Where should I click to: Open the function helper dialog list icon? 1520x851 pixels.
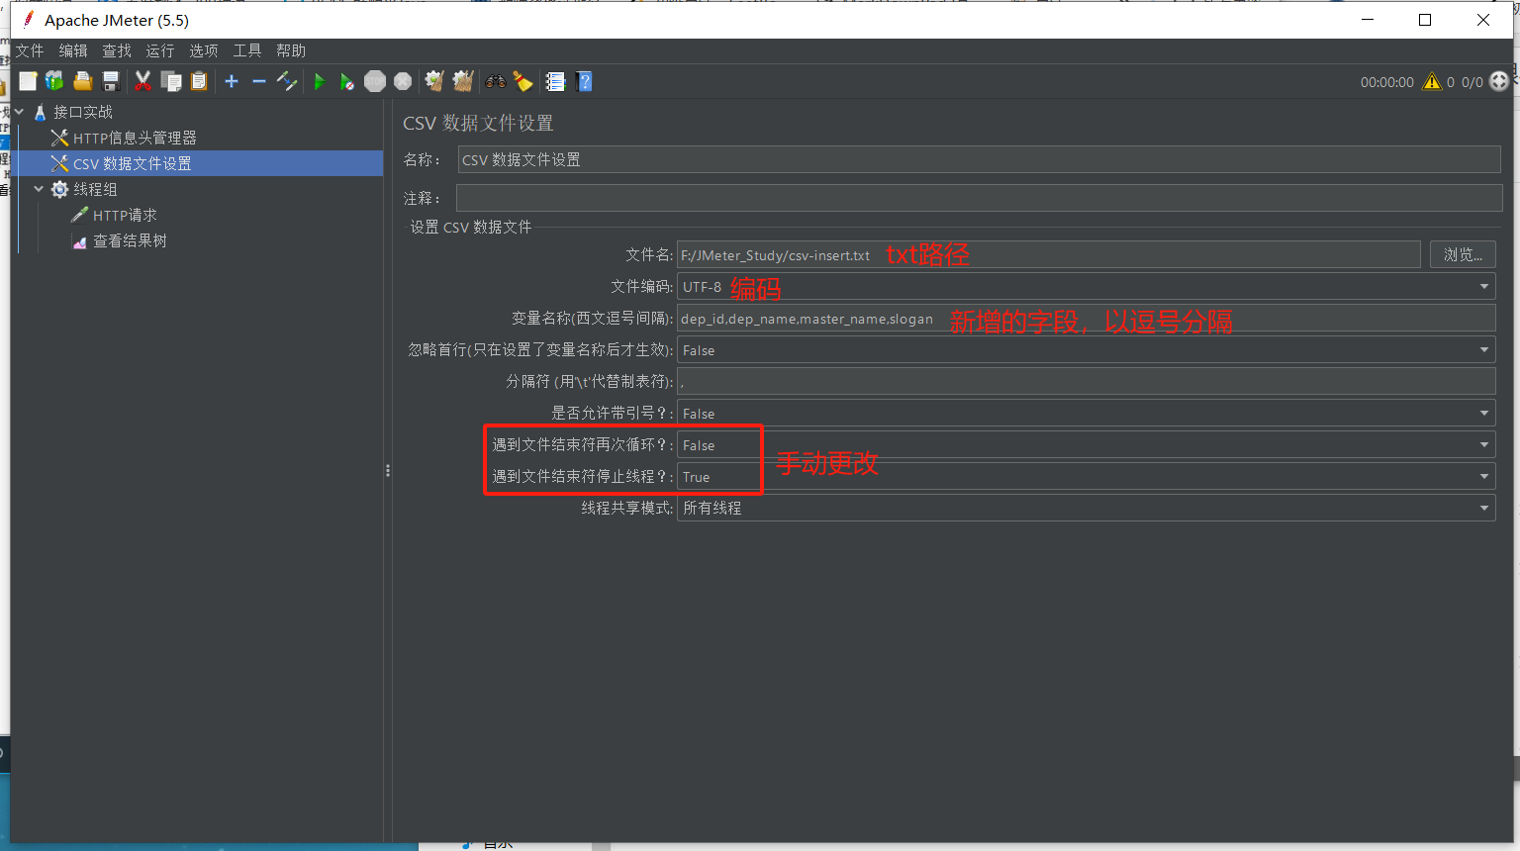tap(555, 81)
